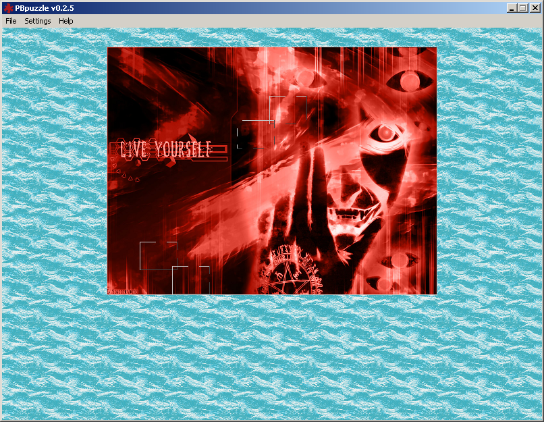The image size is (544, 422).
Task: Click the PBpuzzle app icon in title bar
Action: [8, 8]
